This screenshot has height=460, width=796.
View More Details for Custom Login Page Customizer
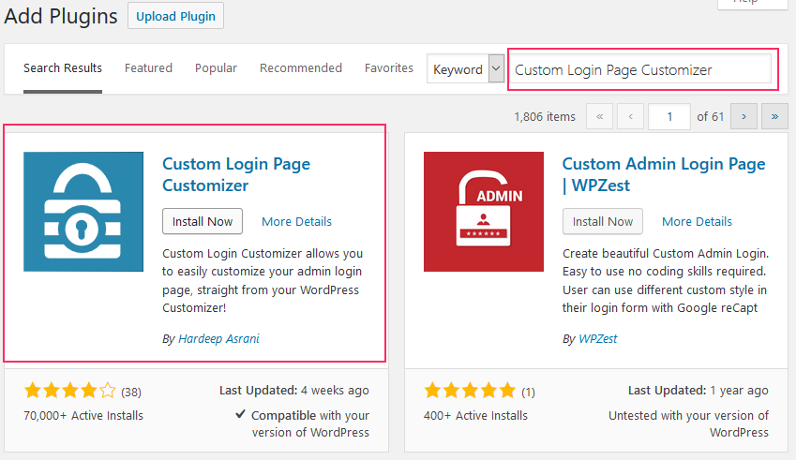(296, 222)
